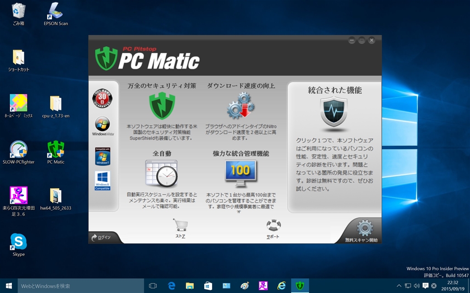Image resolution: width=470 pixels, height=293 pixels.
Task: Click the 全自動 heading
Action: pyautogui.click(x=162, y=154)
